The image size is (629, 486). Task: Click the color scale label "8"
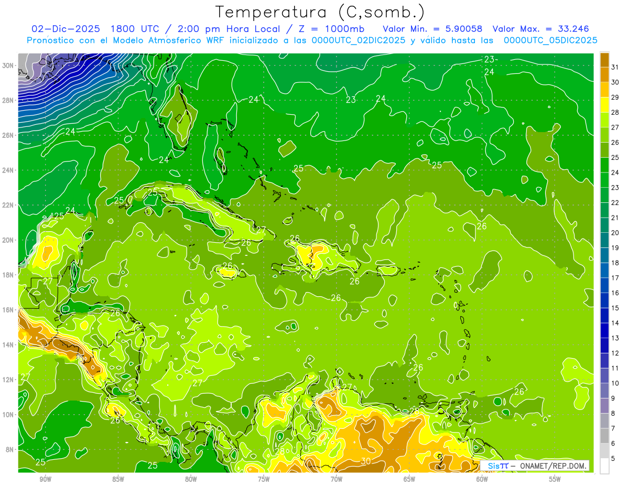[613, 413]
